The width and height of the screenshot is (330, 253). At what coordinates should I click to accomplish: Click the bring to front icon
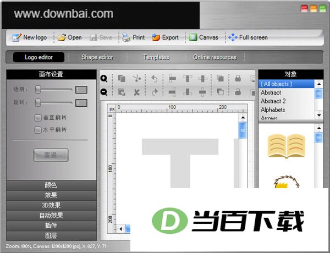(220, 78)
